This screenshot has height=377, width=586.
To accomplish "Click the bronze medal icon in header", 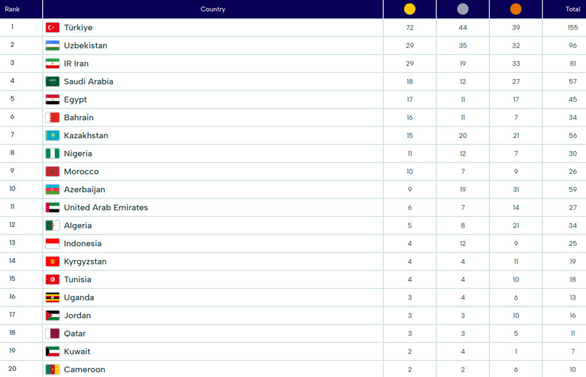I will click(516, 9).
